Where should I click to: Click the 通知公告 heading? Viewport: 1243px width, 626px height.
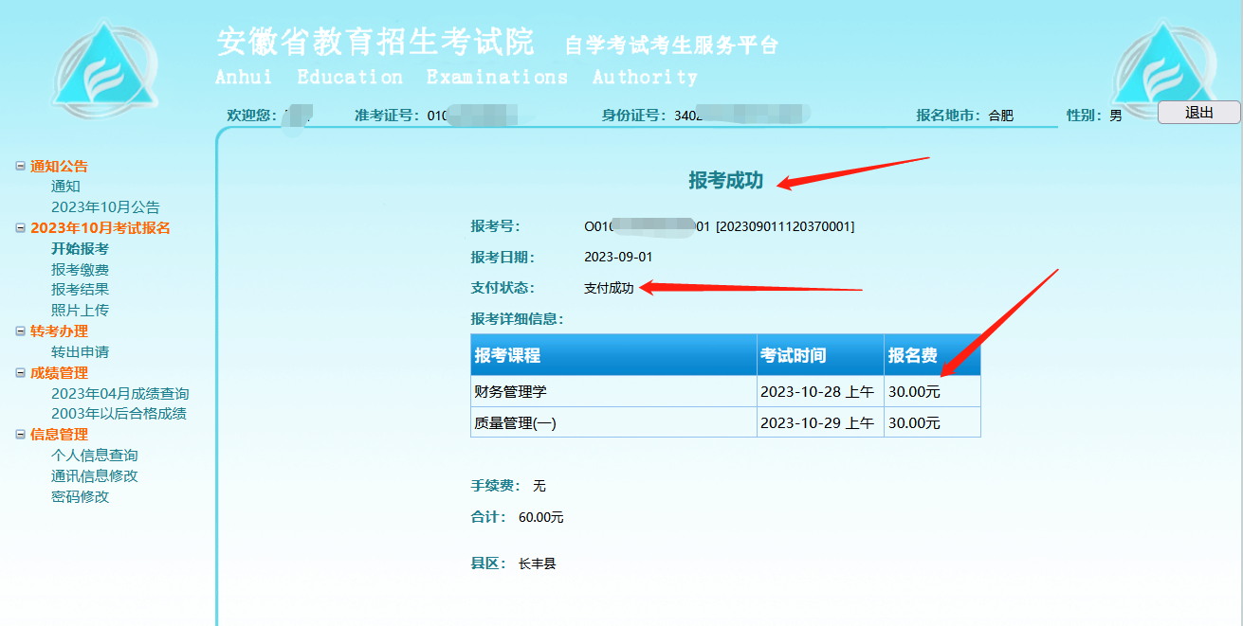[x=59, y=167]
